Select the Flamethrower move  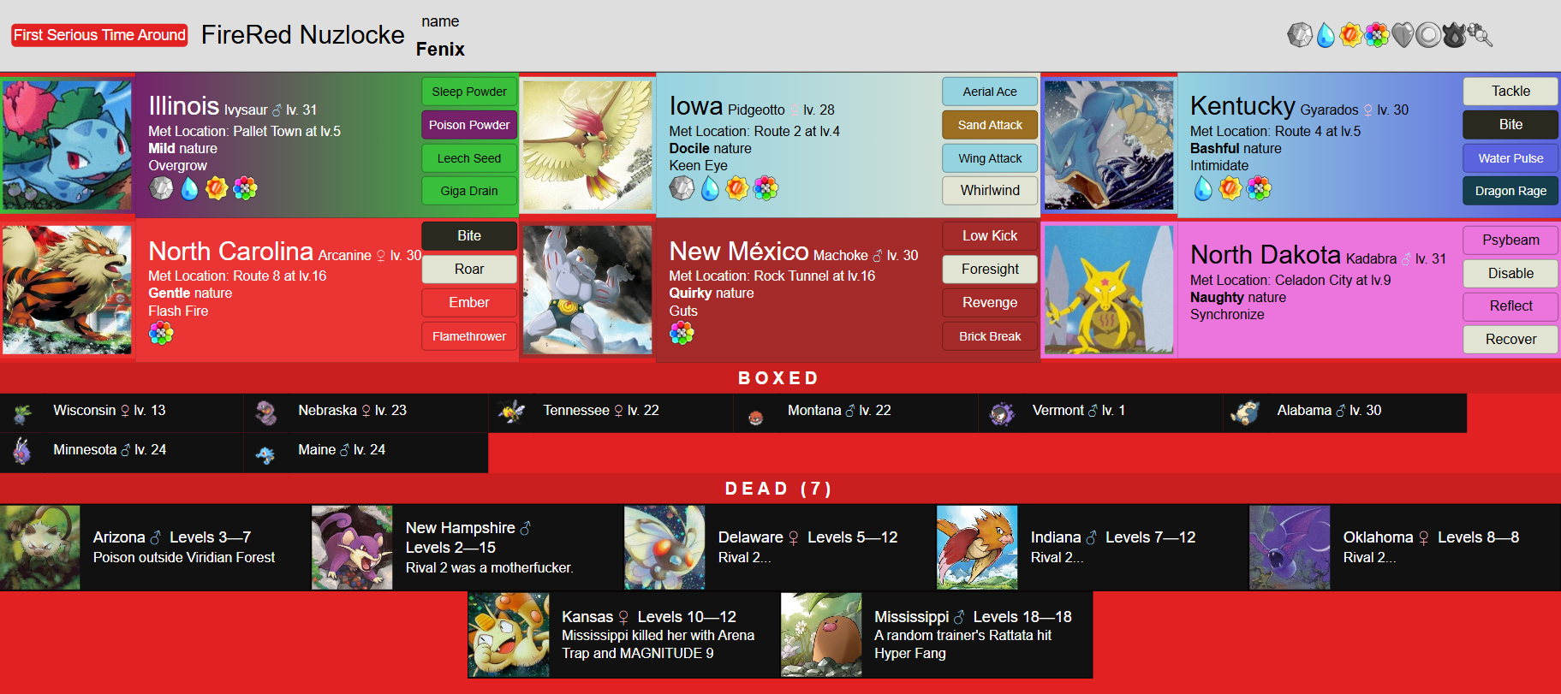tap(469, 336)
